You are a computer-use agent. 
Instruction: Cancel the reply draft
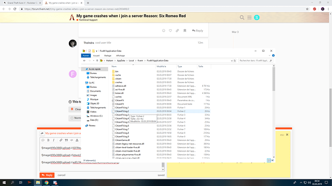[62, 175]
